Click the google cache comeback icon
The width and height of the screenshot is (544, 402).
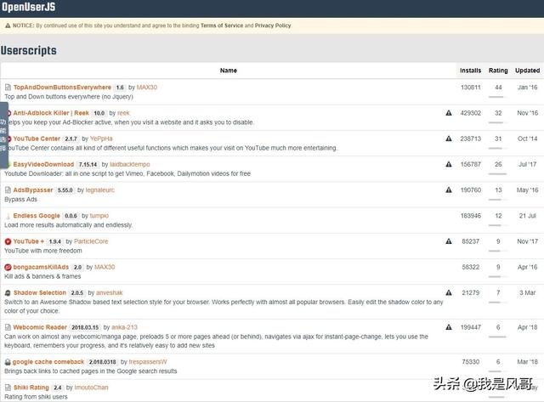(8, 362)
